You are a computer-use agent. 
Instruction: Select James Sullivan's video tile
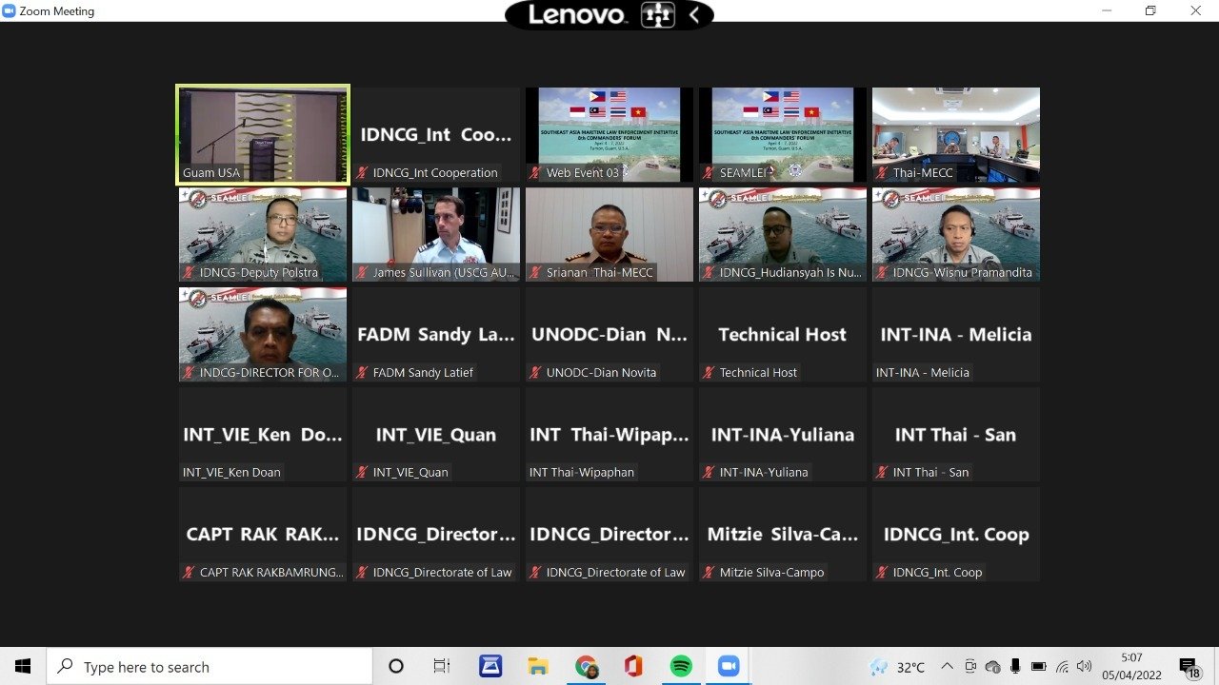436,234
